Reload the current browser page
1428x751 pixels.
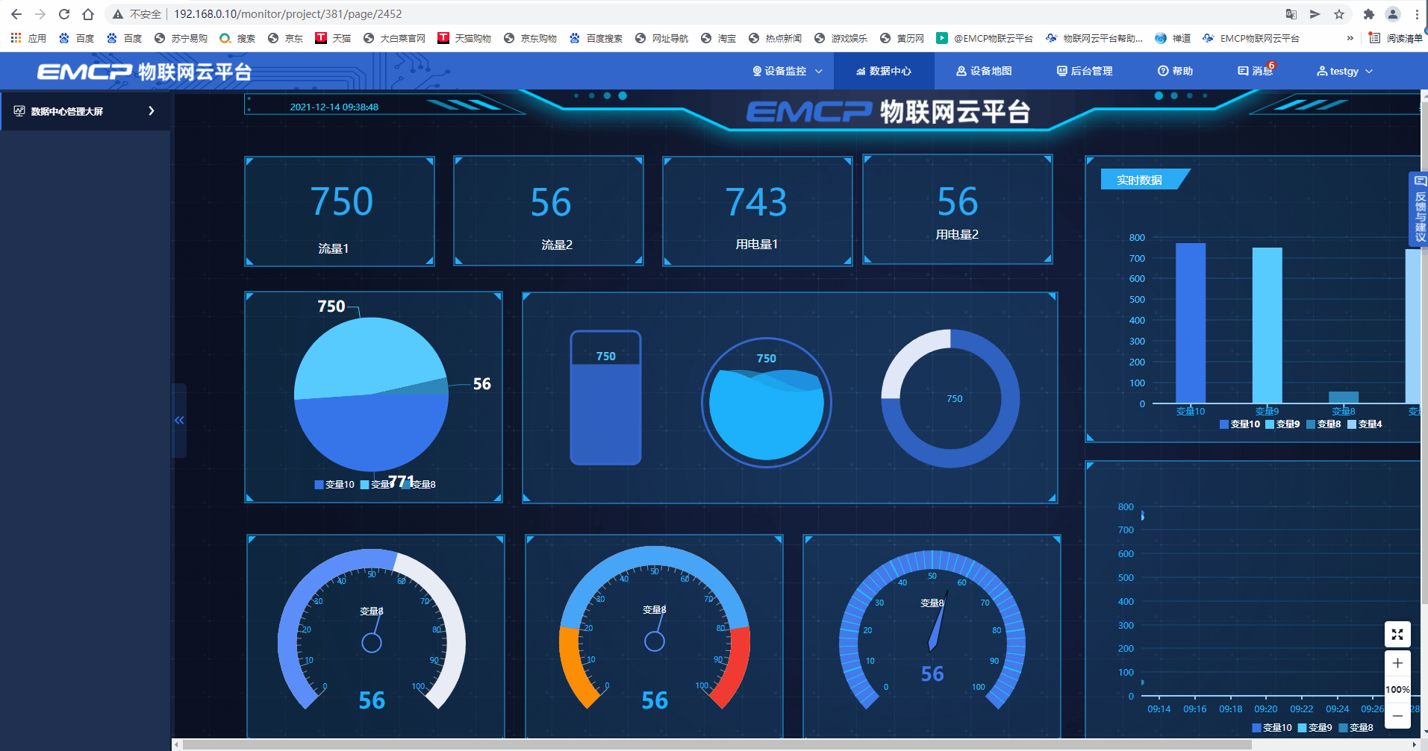click(64, 14)
